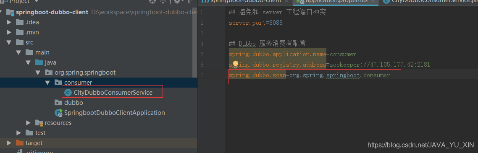The height and width of the screenshot is (153, 478).
Task: Click the java source folder icon
Action: (39, 62)
